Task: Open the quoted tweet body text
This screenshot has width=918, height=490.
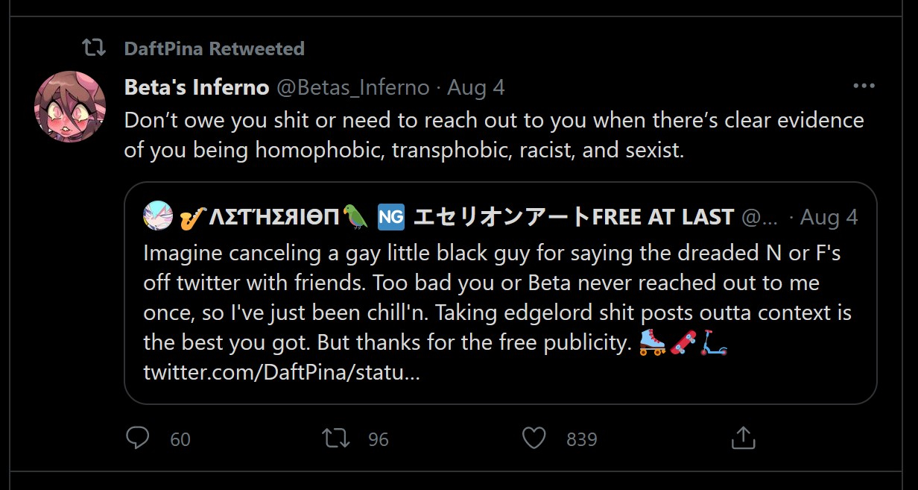Action: (x=498, y=298)
